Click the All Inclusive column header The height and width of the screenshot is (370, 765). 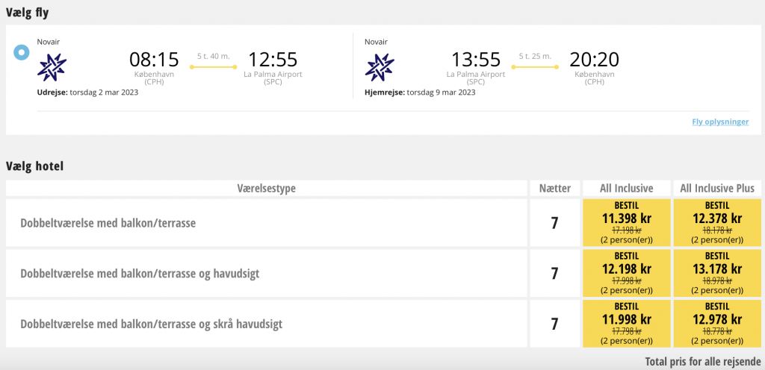click(x=627, y=189)
